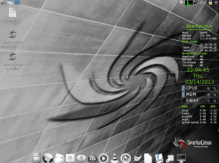This screenshot has width=219, height=163.
Task: Launch the media player play icon
Action: pos(103,158)
